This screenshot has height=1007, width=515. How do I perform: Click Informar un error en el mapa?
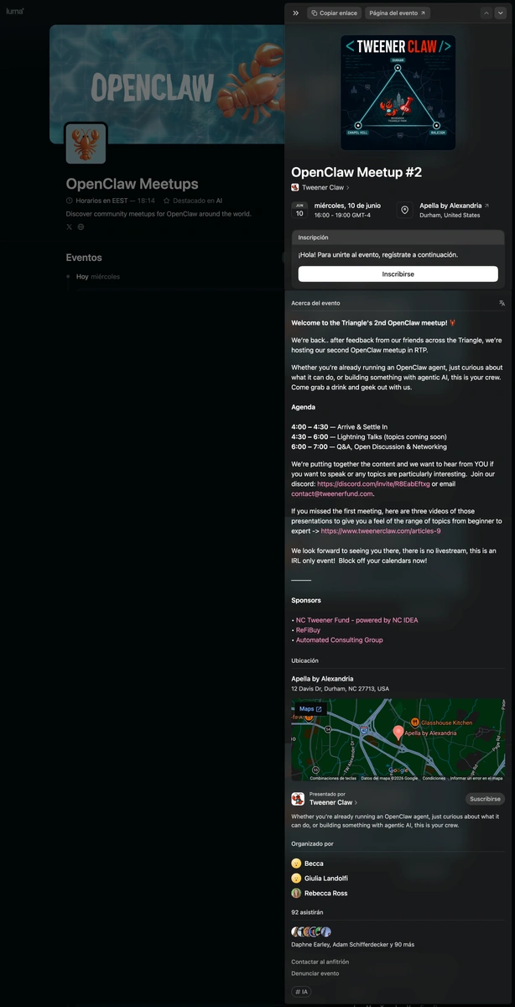click(477, 778)
